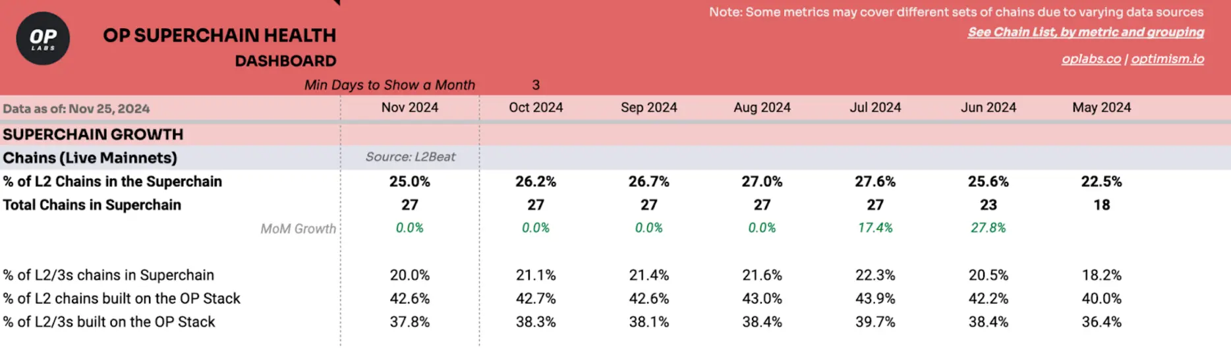Open the oplabs.co link

tap(1091, 59)
